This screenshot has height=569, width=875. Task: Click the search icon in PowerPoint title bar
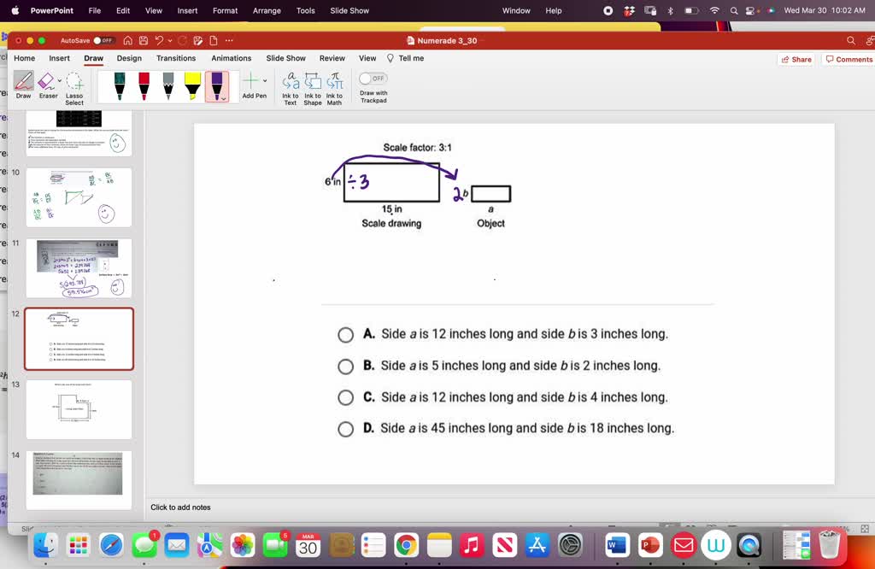tap(850, 41)
